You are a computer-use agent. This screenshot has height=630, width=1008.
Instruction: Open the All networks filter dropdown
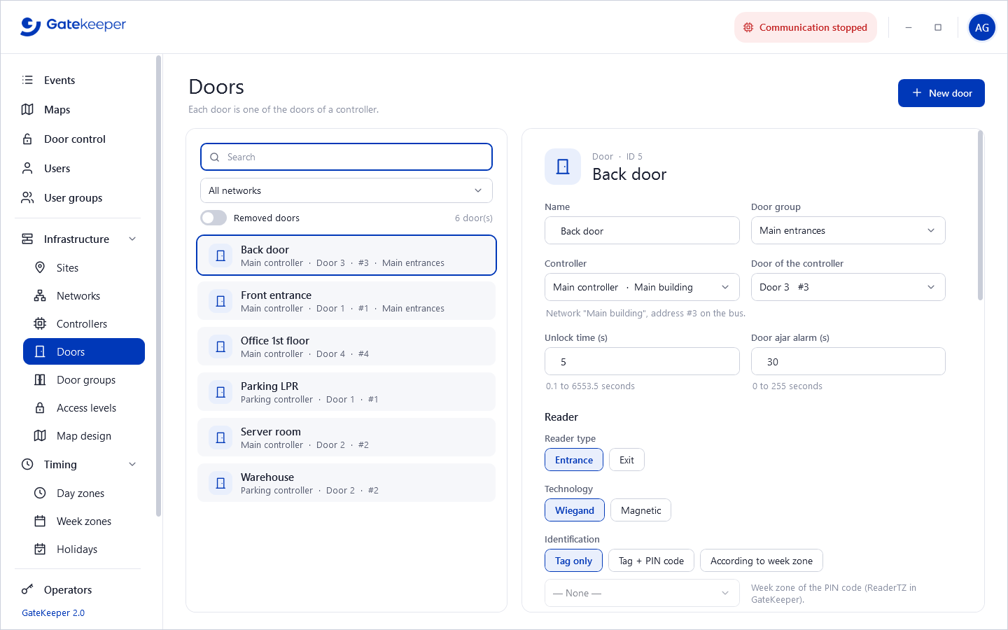(x=346, y=190)
